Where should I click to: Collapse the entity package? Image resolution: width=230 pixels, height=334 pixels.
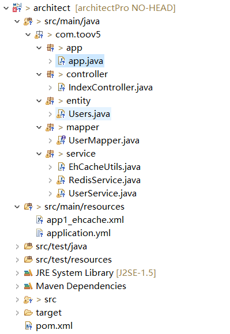[39, 101]
